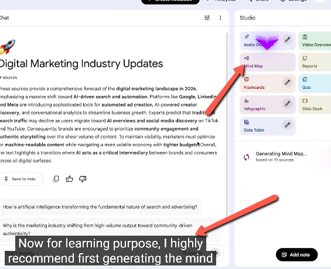
Task: Give thumbs up to the summary
Action: pos(70,179)
